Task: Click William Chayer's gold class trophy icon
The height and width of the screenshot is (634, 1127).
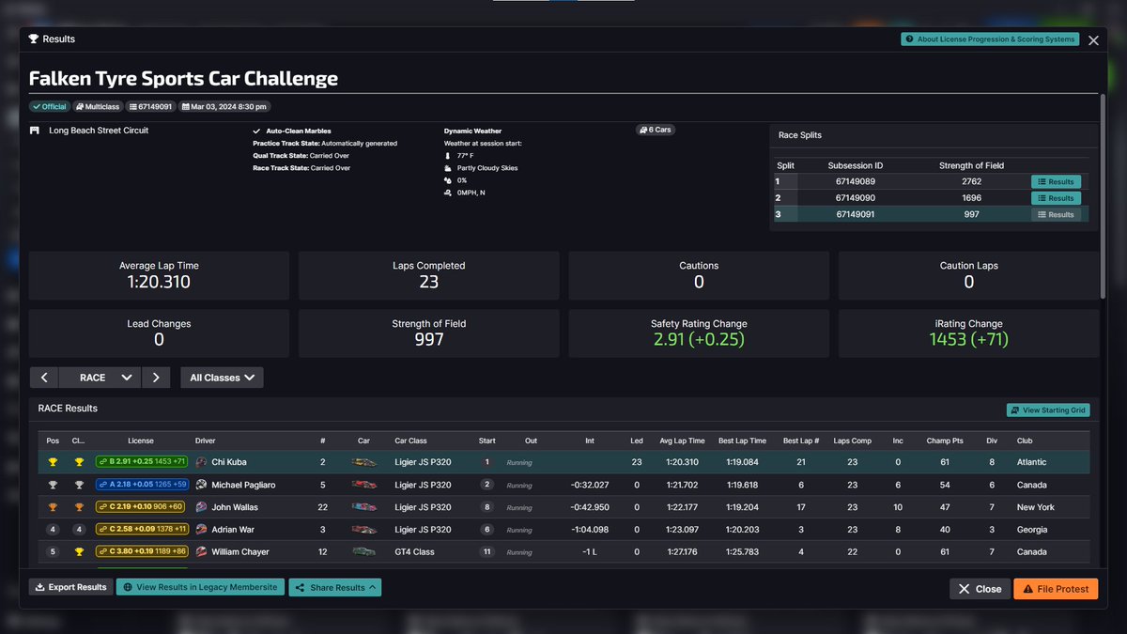Action: 79,552
